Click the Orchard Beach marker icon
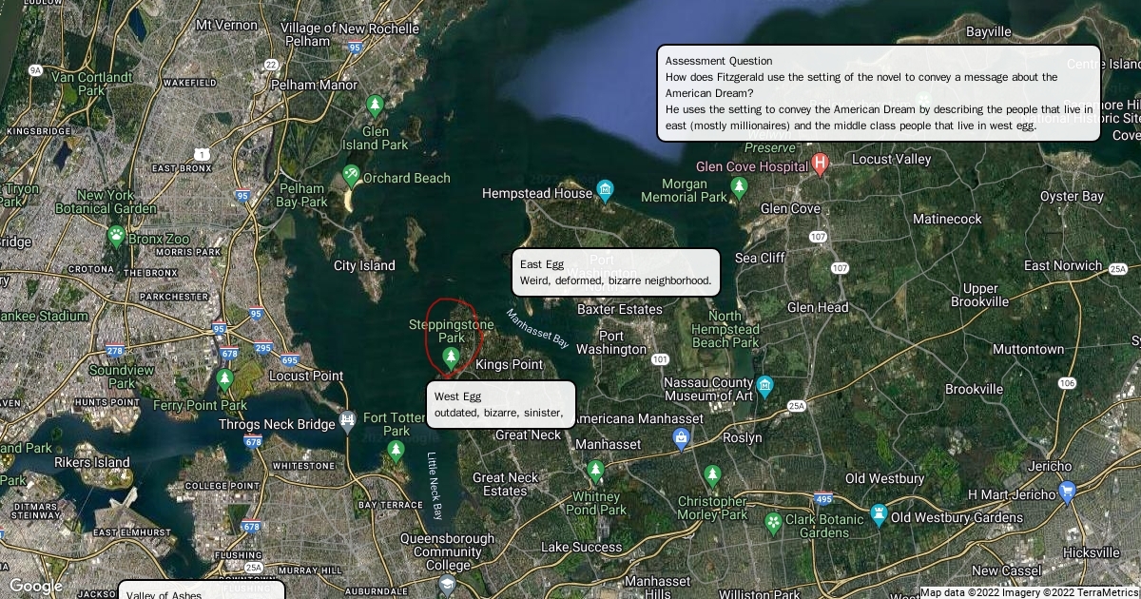 tap(351, 175)
